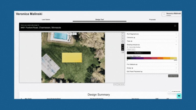Click the Run Shading button

click(139, 53)
